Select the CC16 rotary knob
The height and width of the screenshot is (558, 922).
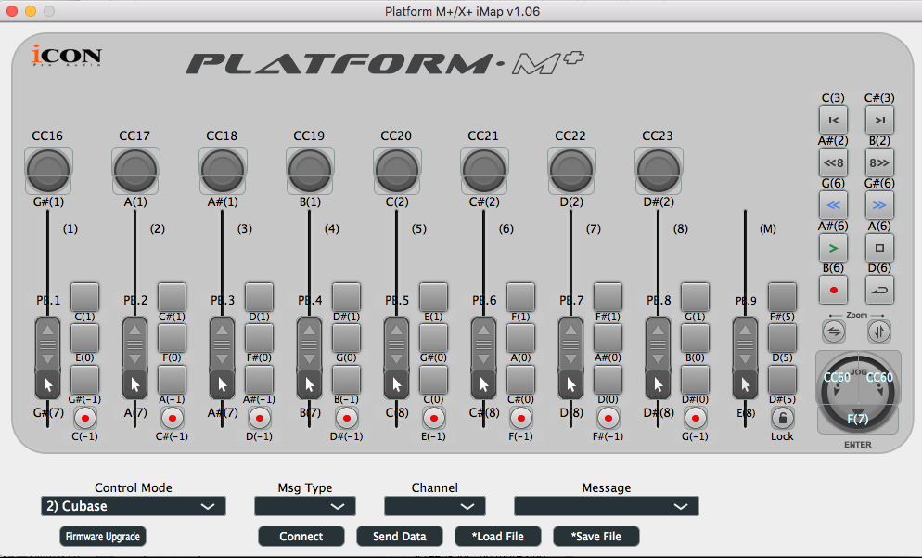48,171
